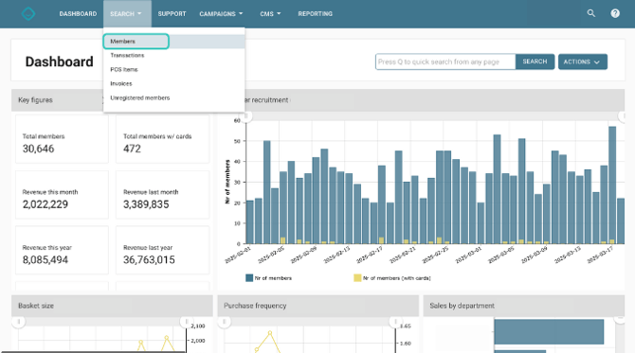Collapse the Search menu in navbar
635x353 pixels.
tap(127, 14)
